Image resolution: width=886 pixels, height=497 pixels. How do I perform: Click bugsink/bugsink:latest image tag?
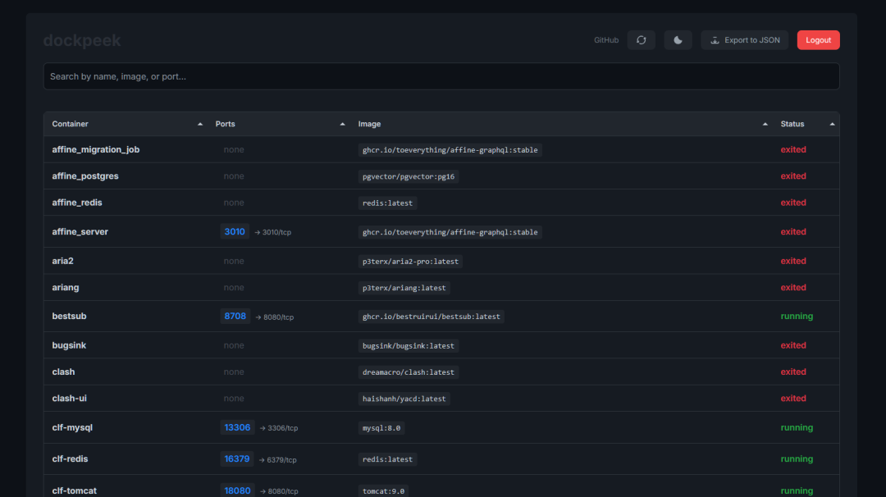(x=408, y=345)
